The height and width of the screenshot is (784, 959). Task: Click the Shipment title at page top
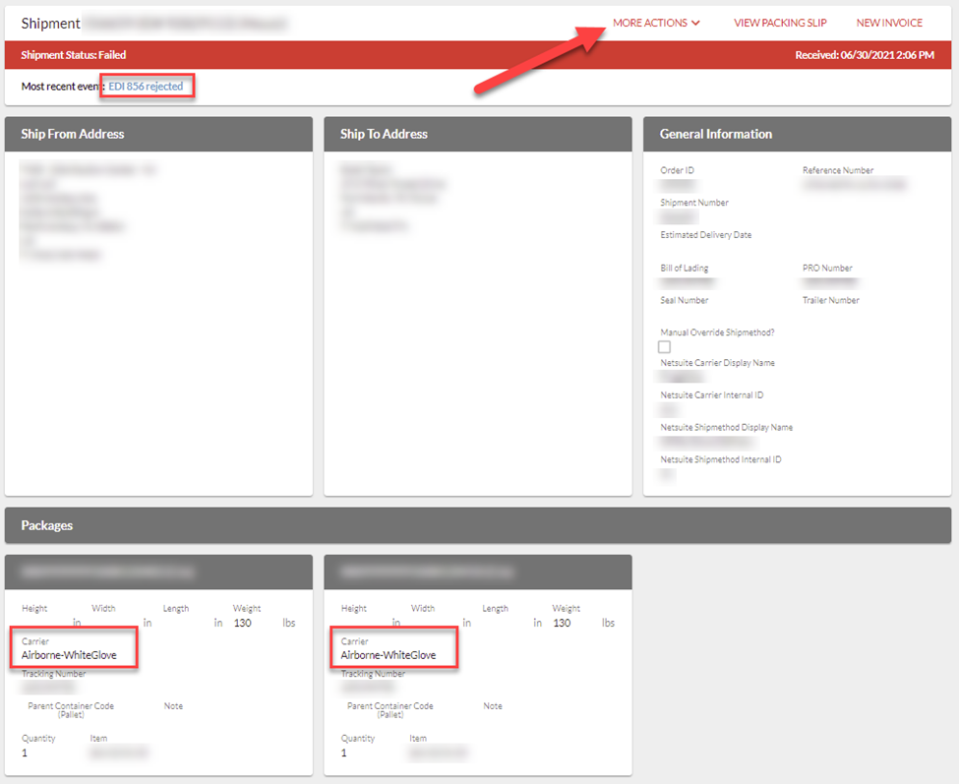point(51,23)
